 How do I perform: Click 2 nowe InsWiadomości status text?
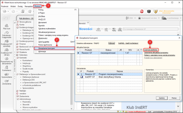[137, 112]
